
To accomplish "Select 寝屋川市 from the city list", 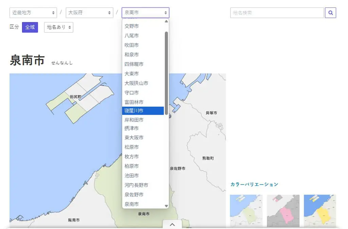I will pos(143,111).
